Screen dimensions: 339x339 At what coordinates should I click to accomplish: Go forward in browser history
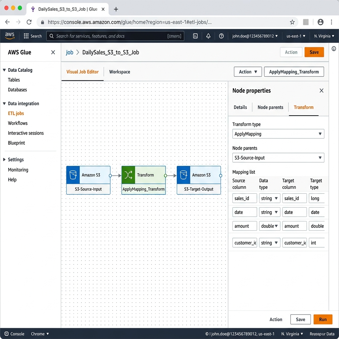pos(19,22)
